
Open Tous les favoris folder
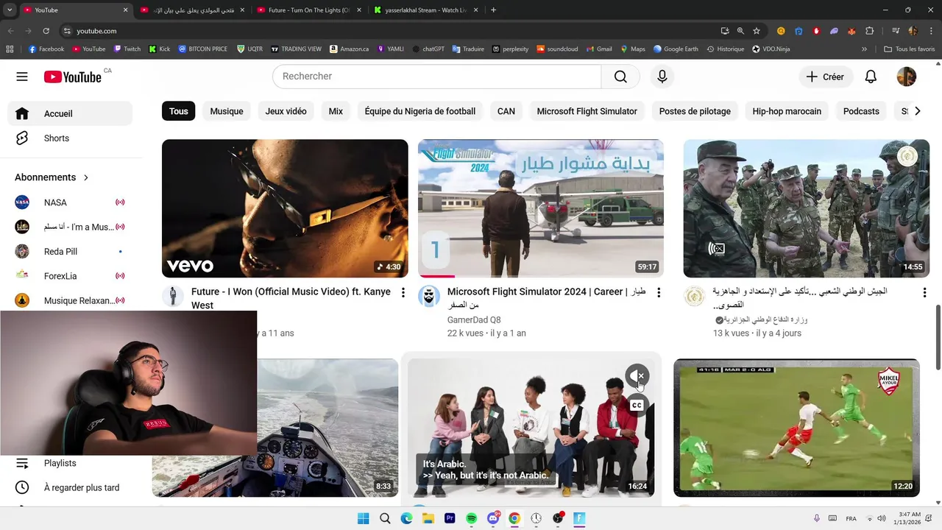[x=910, y=49]
